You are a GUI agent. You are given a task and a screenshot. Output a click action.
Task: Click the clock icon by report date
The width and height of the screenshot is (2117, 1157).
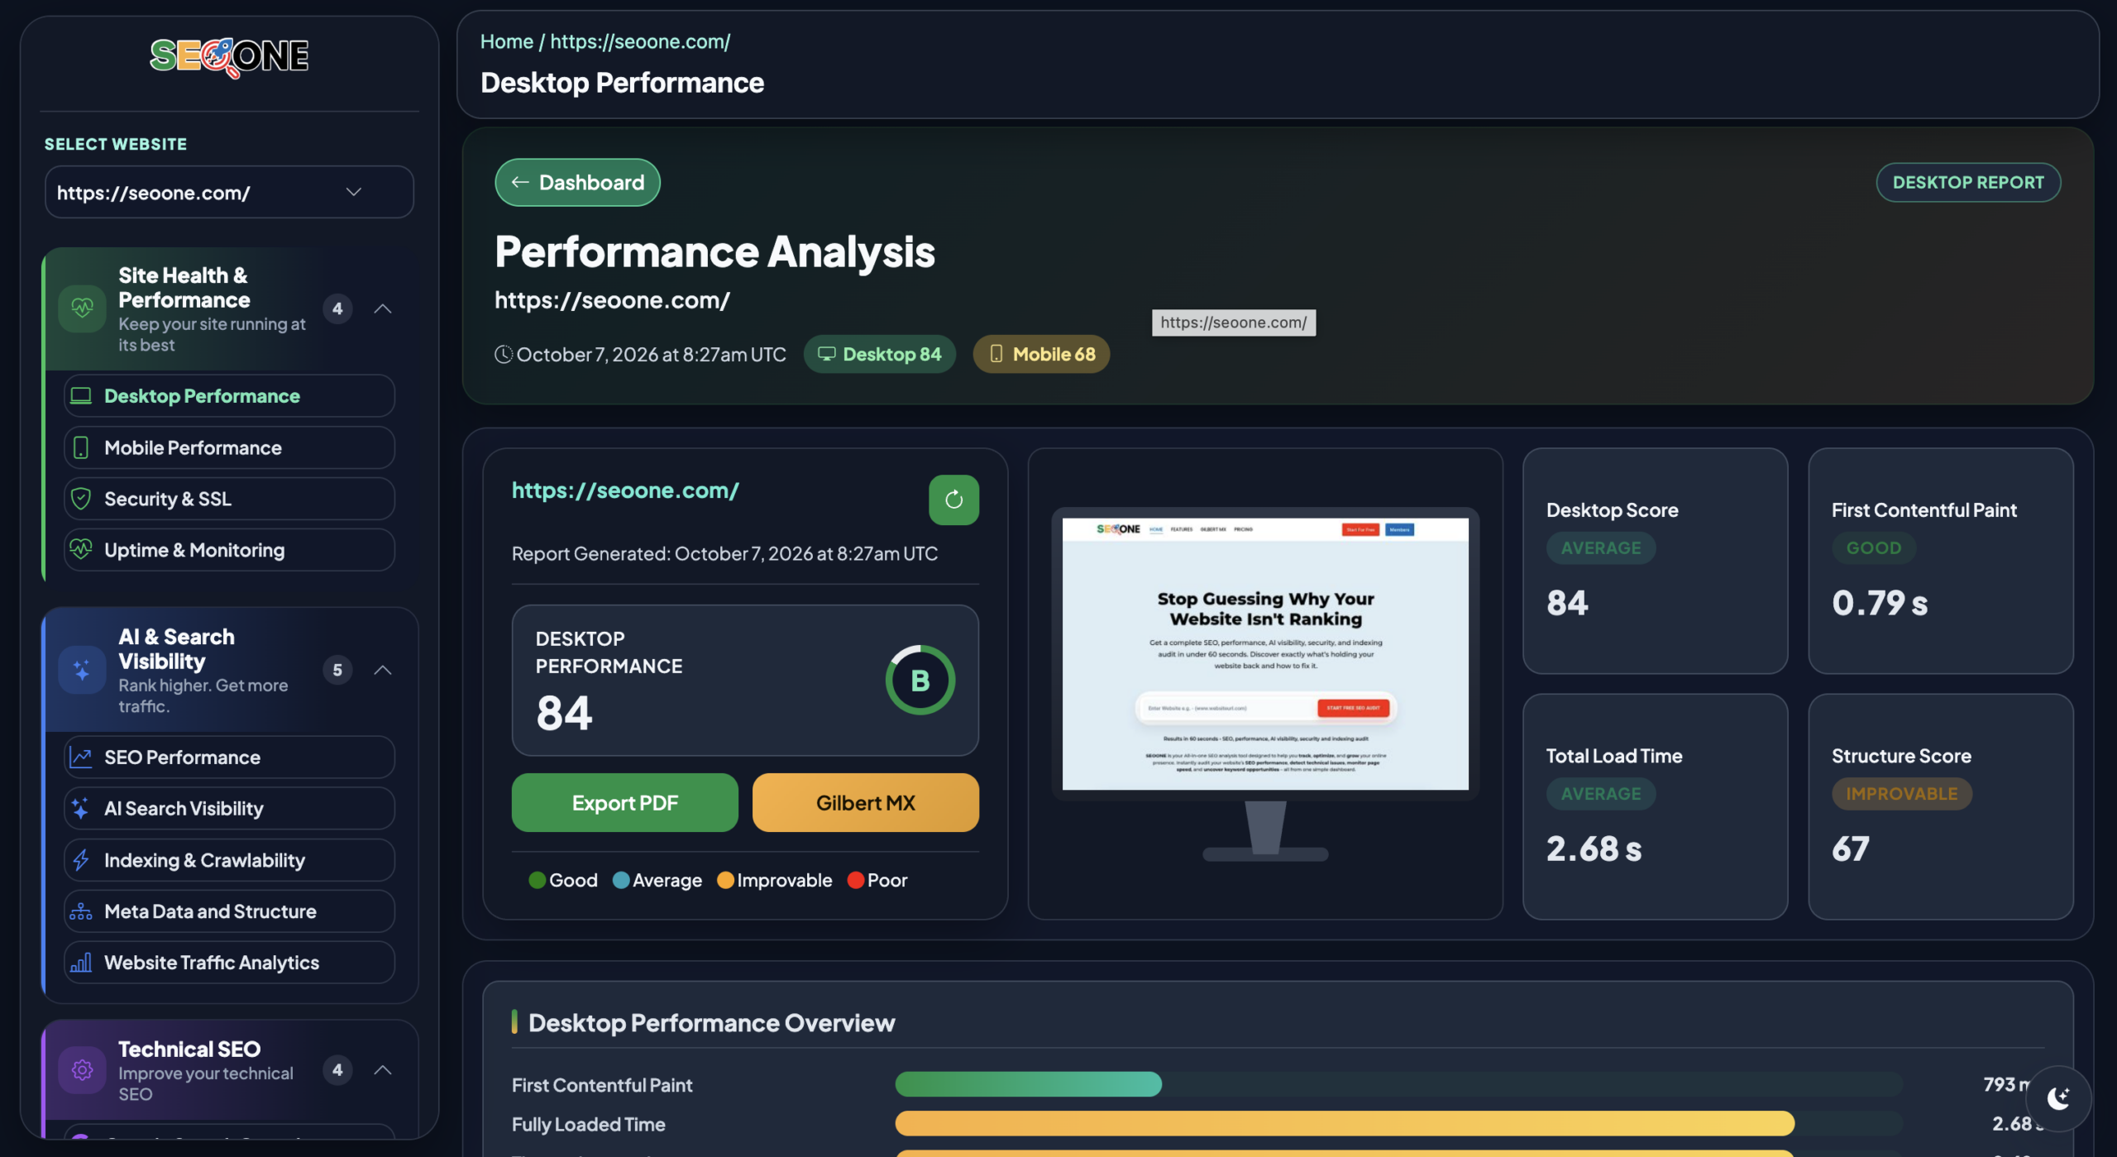[x=504, y=354]
